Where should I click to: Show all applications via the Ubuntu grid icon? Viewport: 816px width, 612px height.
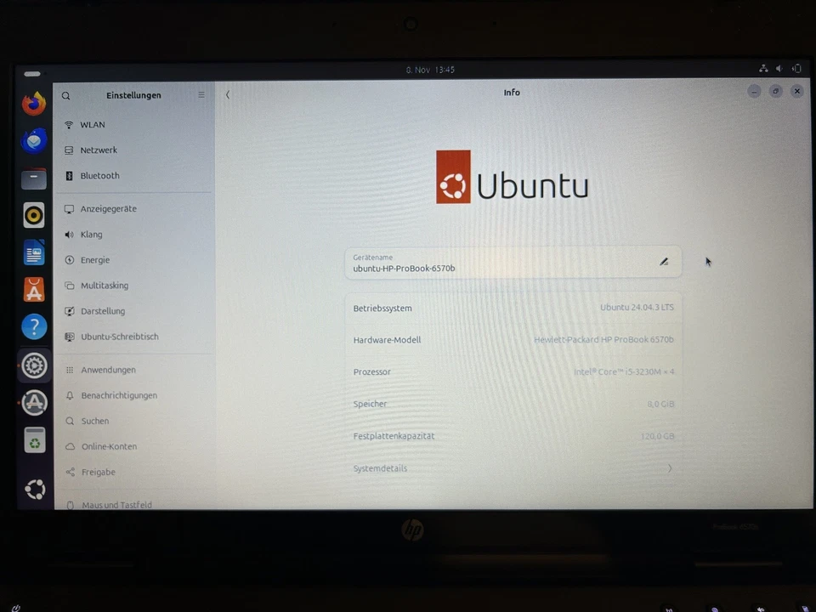[34, 489]
